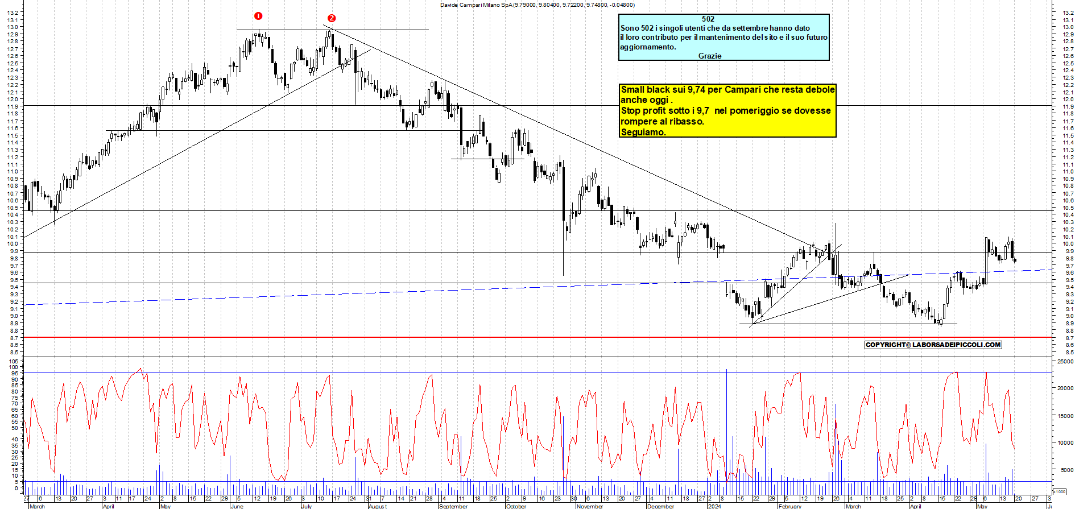
Task: Click the 'November' month label on time axis
Action: pyautogui.click(x=590, y=506)
